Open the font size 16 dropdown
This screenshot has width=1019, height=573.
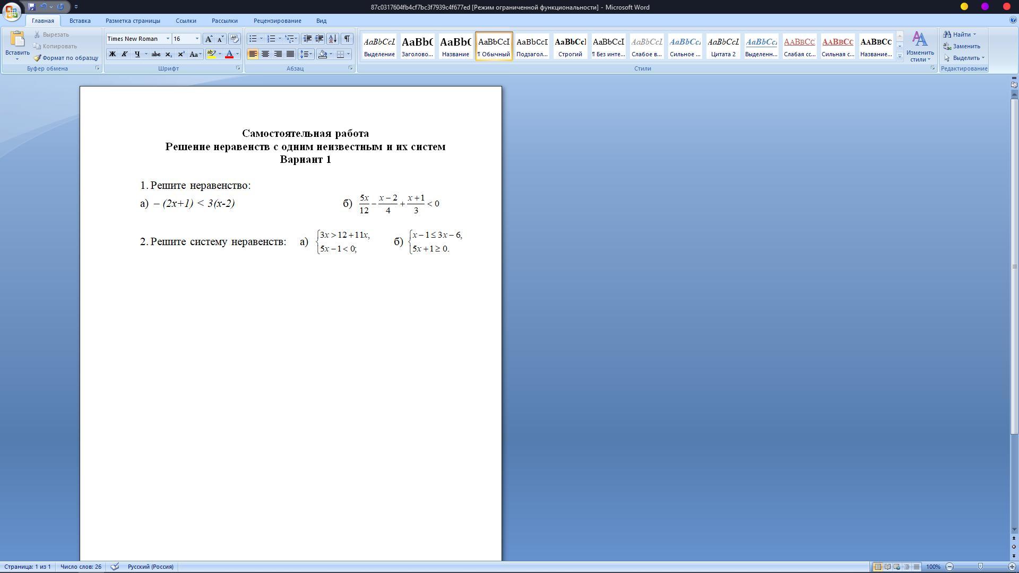click(197, 39)
